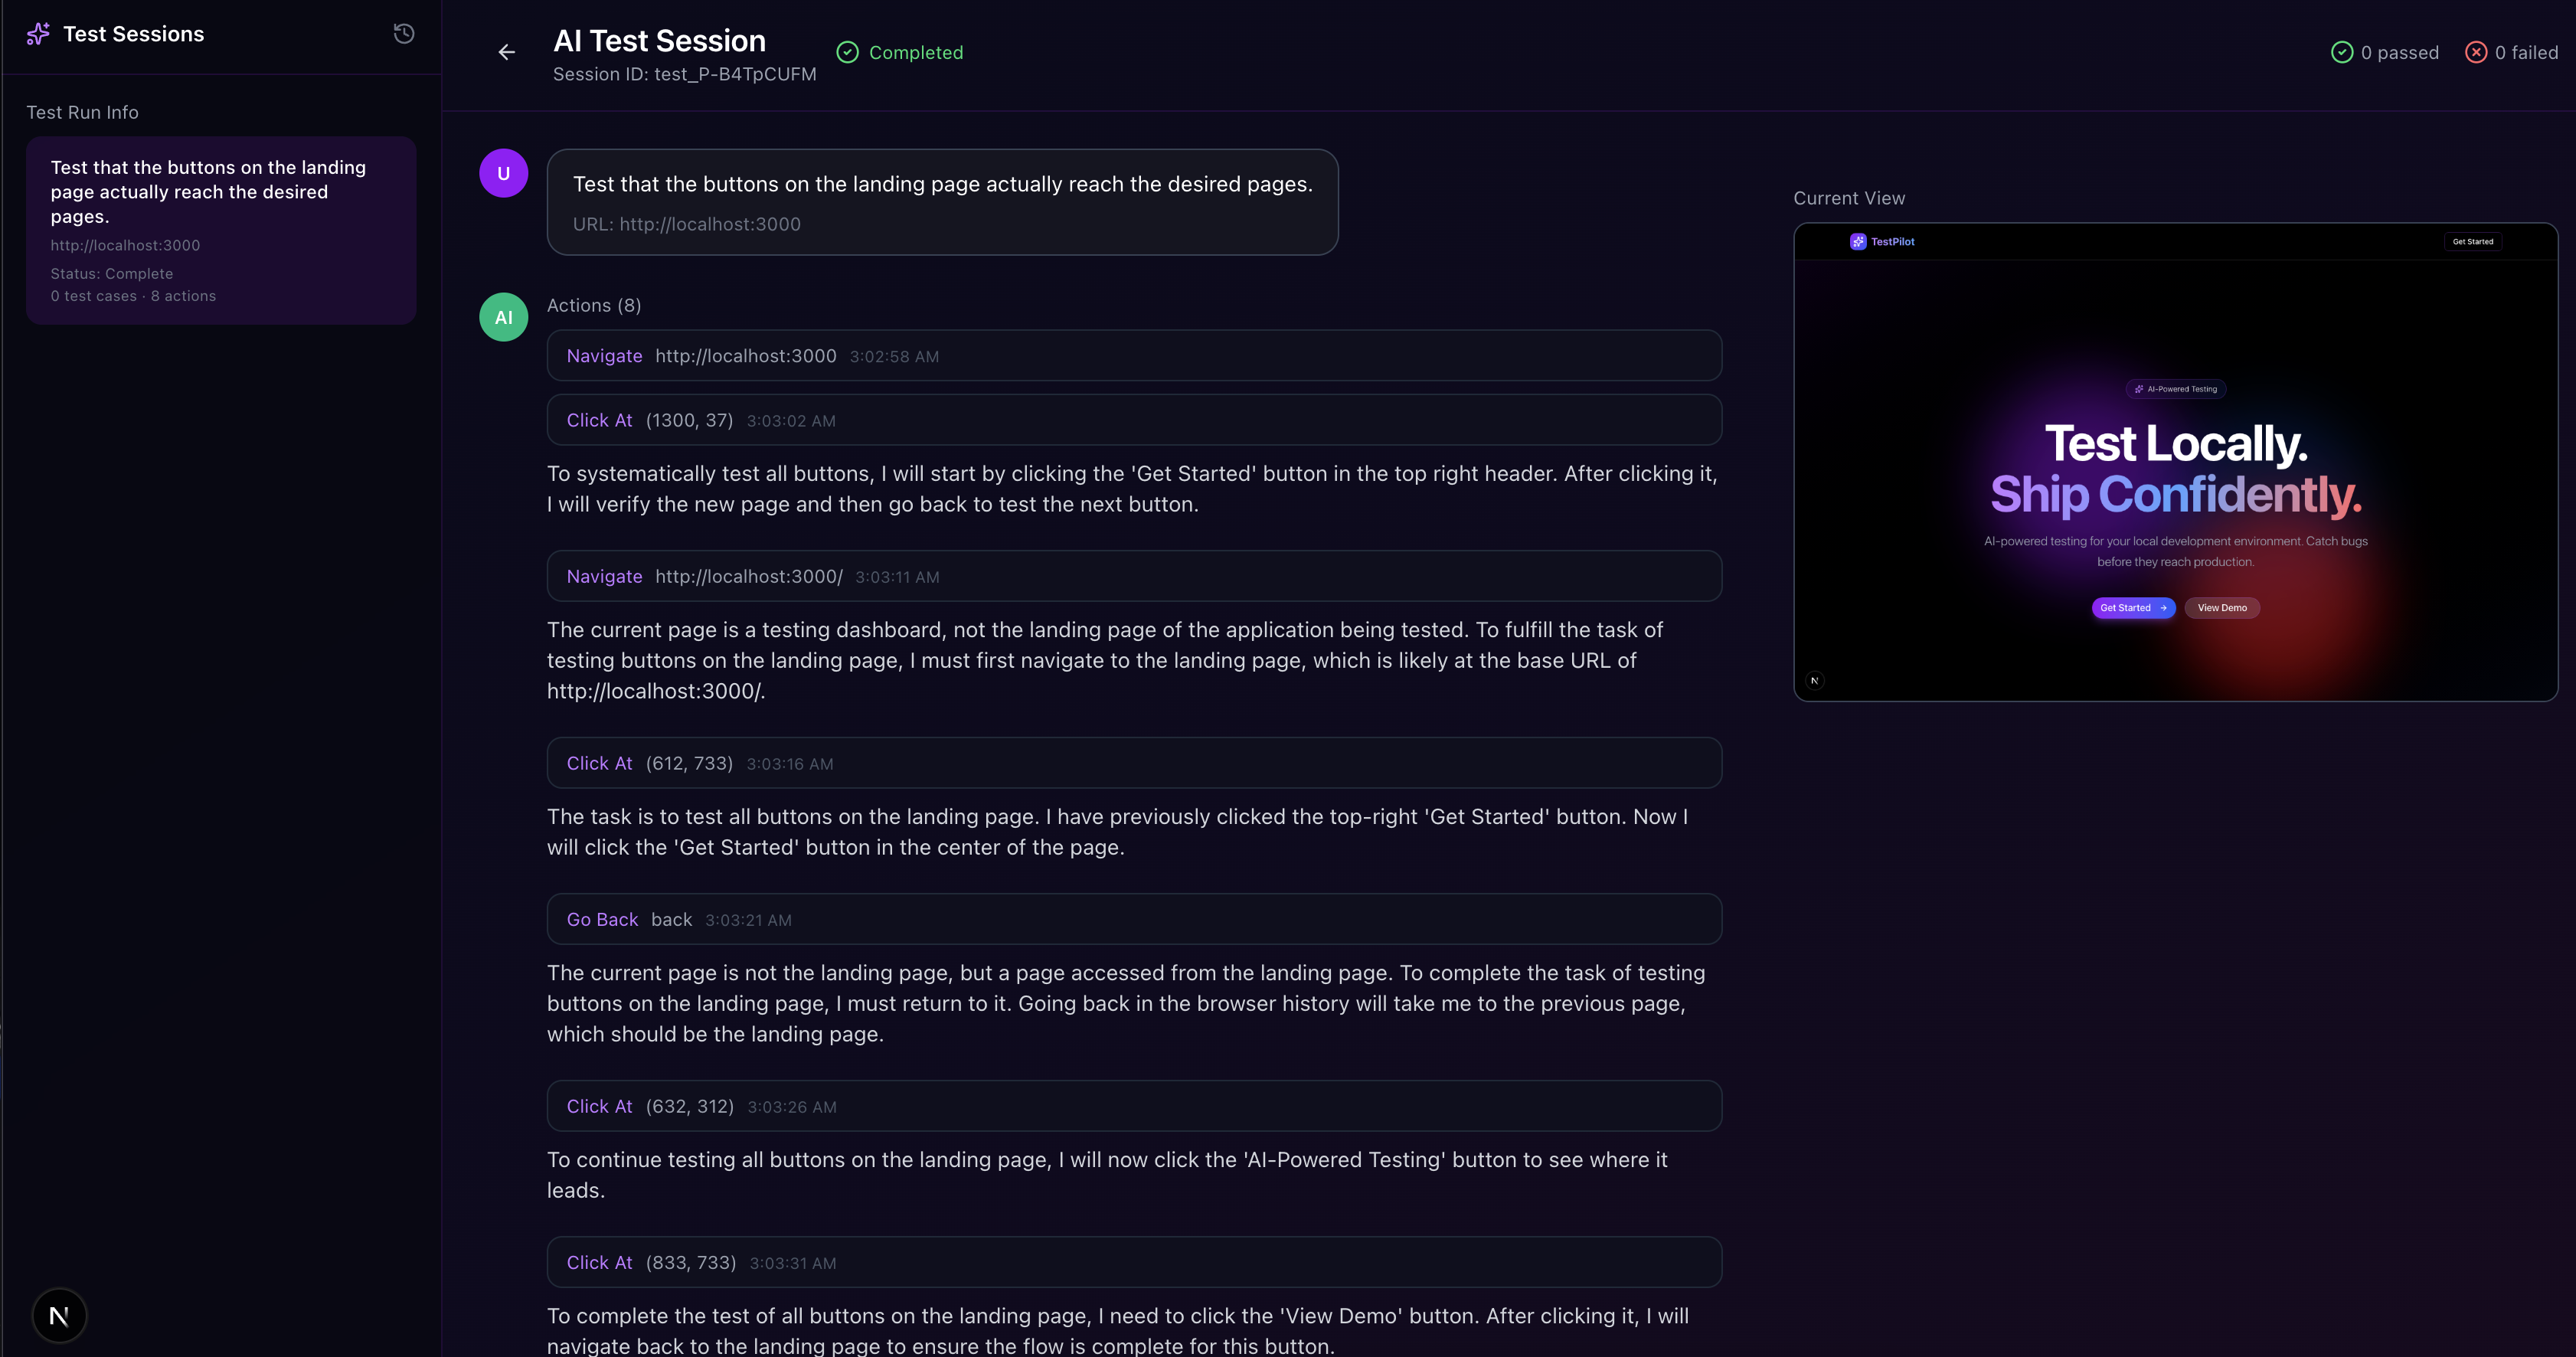Click the green passed checkmark icon

click(2342, 52)
